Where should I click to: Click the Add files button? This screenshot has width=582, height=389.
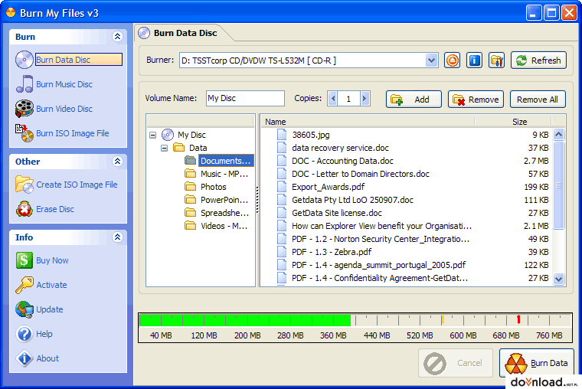(414, 99)
